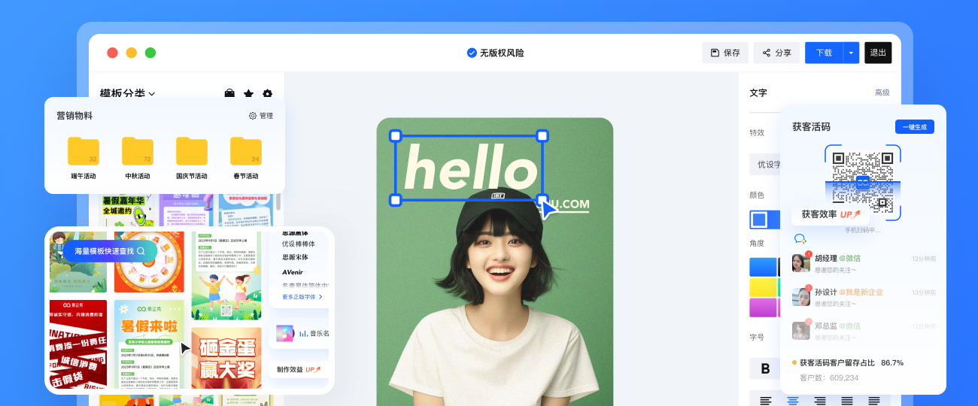
Task: Click the rightmost alignment icon
Action: [874, 401]
